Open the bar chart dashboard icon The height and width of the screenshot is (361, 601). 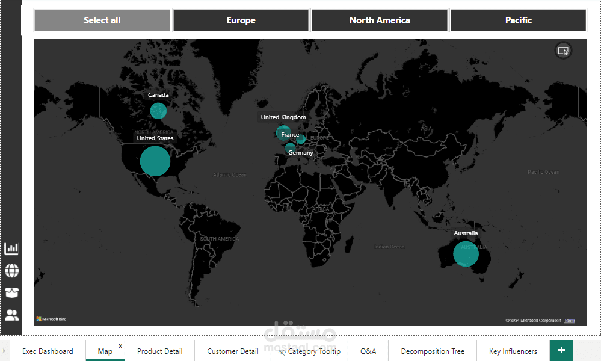tap(11, 248)
